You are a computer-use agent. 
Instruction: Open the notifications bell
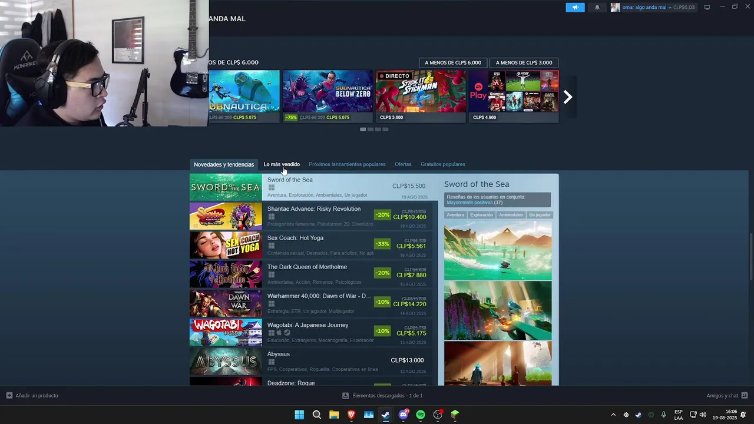coord(597,7)
